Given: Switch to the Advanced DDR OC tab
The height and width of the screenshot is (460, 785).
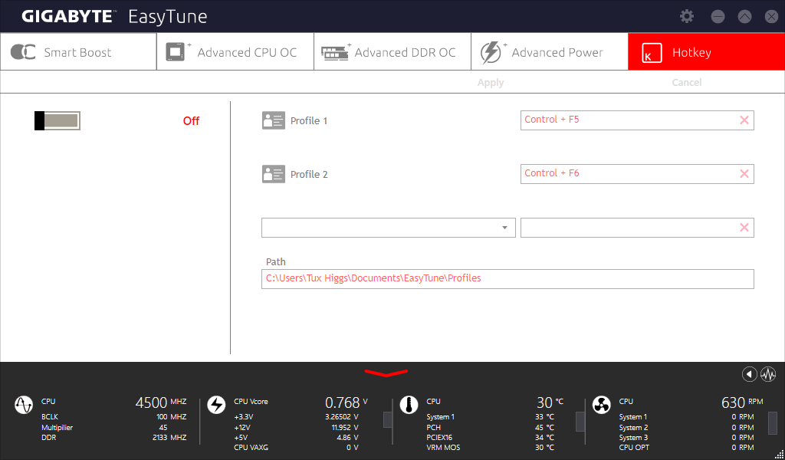Looking at the screenshot, I should (x=392, y=51).
